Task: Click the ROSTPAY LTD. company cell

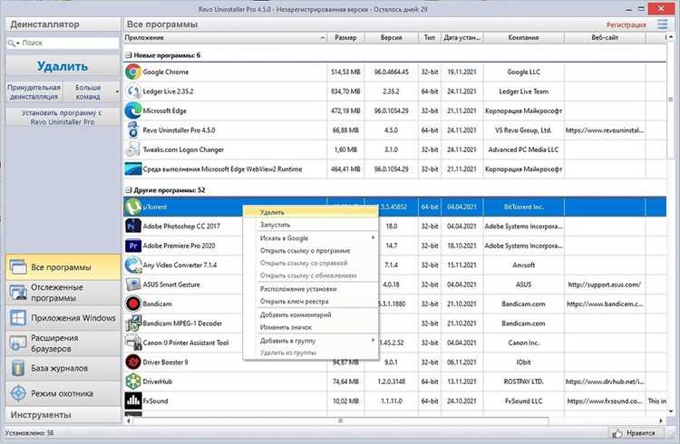Action: point(523,381)
